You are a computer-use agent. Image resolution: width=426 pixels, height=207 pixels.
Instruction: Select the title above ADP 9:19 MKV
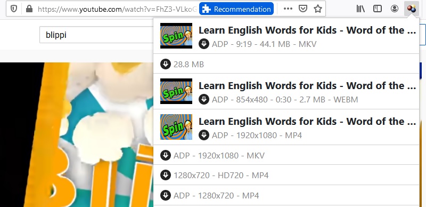pyautogui.click(x=307, y=30)
